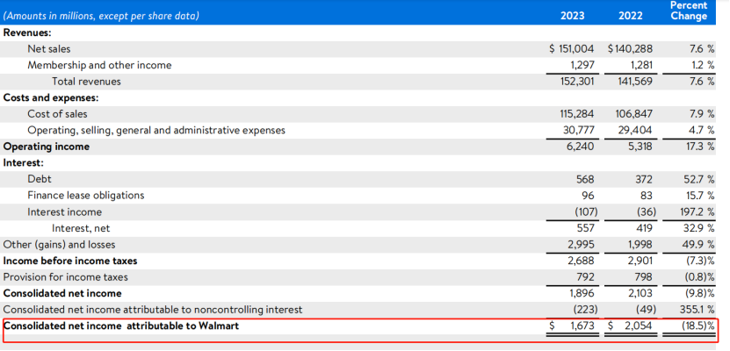Click the 'Operating income' row label
The width and height of the screenshot is (730, 351).
46,147
